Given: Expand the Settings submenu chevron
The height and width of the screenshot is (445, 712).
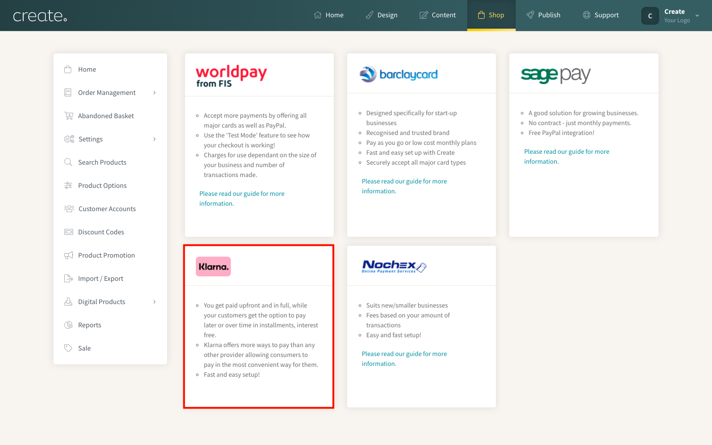Looking at the screenshot, I should pyautogui.click(x=154, y=139).
